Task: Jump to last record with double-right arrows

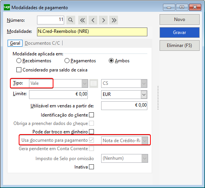Action: 114,20
